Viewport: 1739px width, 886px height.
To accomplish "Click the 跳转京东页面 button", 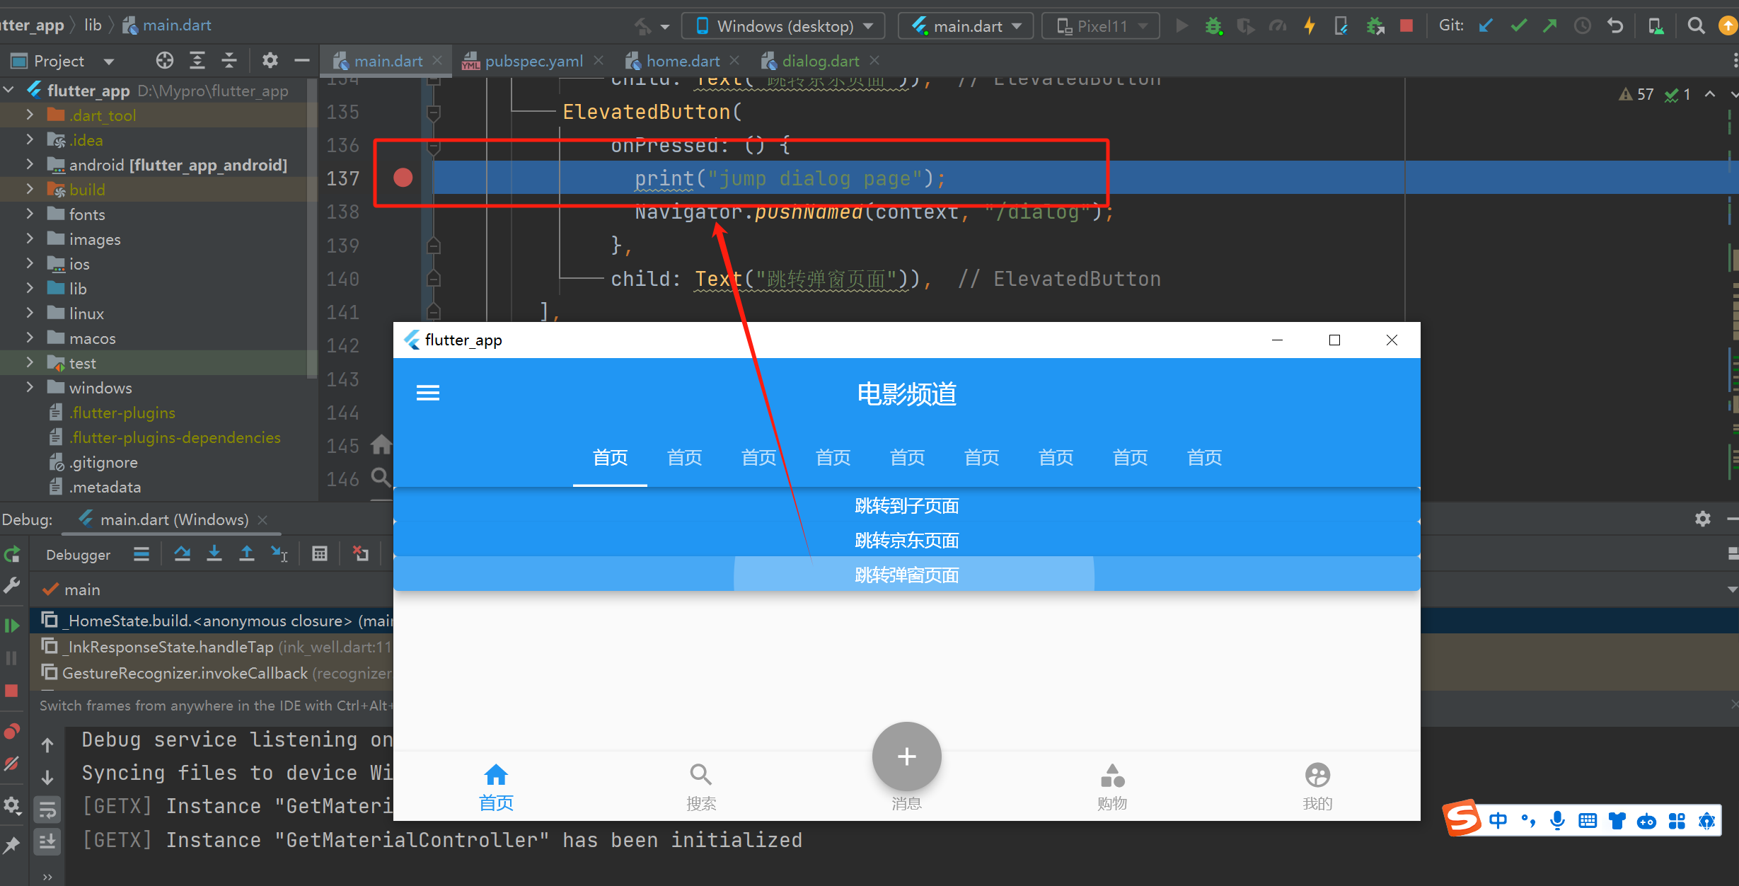I will click(x=906, y=541).
